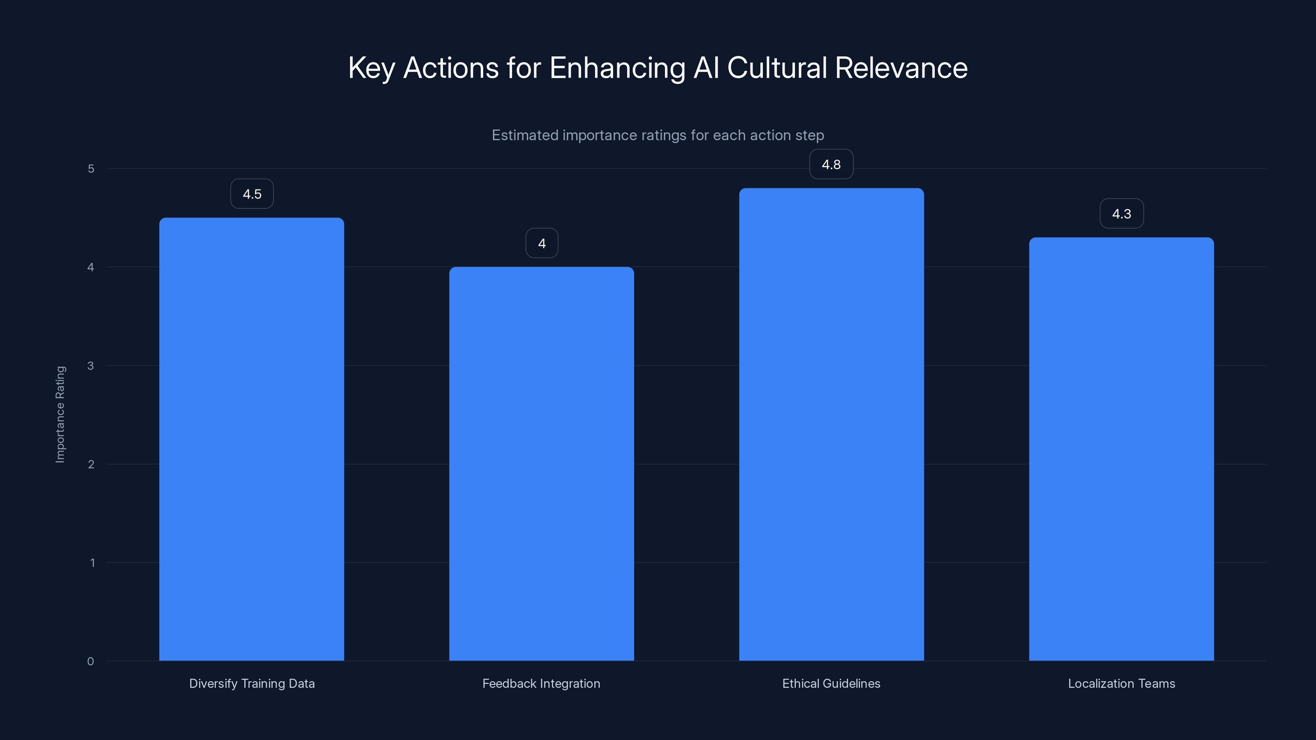1316x740 pixels.
Task: Click the Localization Teams bar
Action: [1121, 449]
